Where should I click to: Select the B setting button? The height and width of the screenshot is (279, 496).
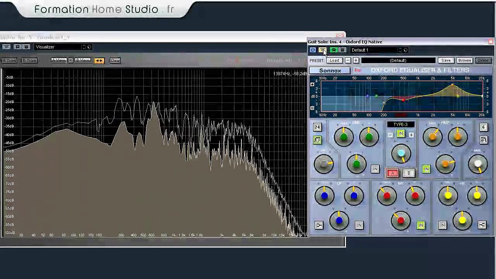click(x=409, y=173)
